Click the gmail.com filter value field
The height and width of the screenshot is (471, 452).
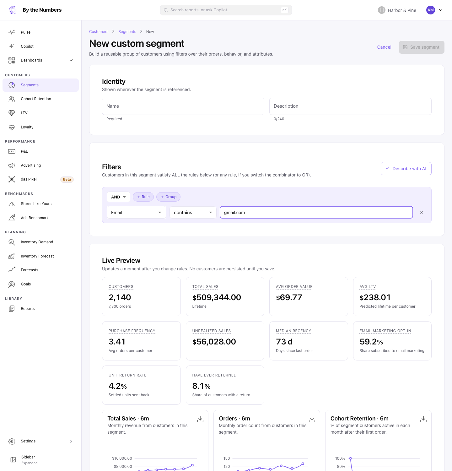click(x=316, y=212)
